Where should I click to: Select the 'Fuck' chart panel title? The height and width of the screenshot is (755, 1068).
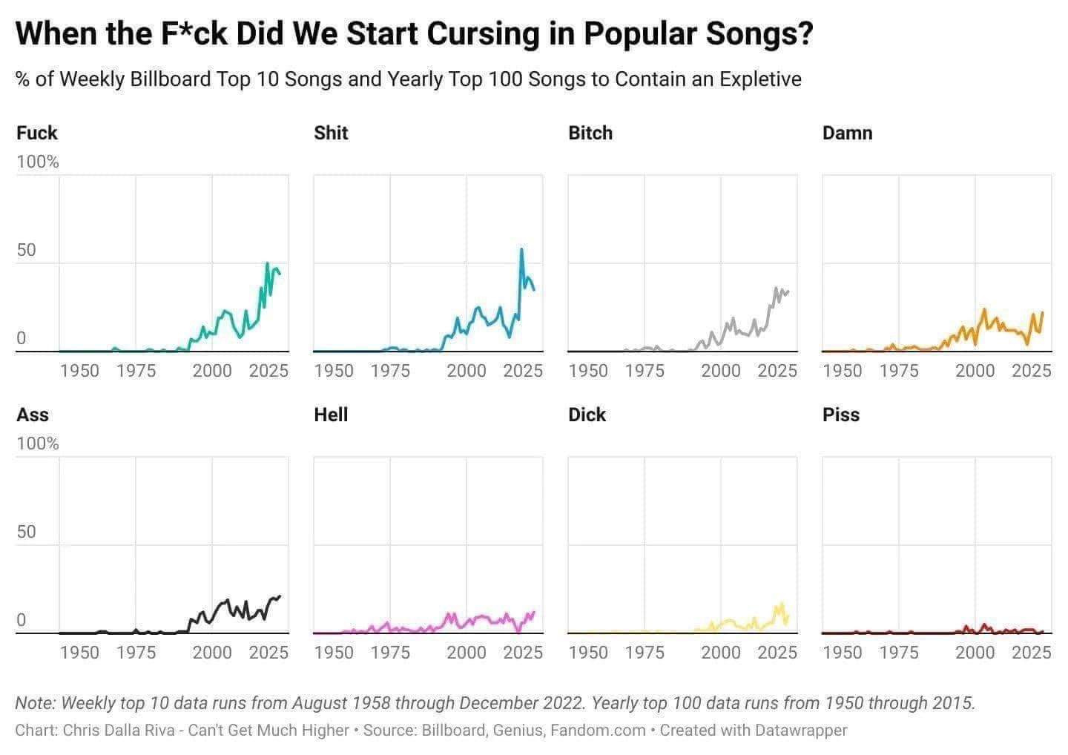click(x=36, y=133)
